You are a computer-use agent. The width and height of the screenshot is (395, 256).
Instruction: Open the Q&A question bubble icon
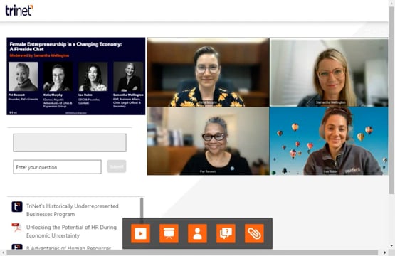click(226, 233)
